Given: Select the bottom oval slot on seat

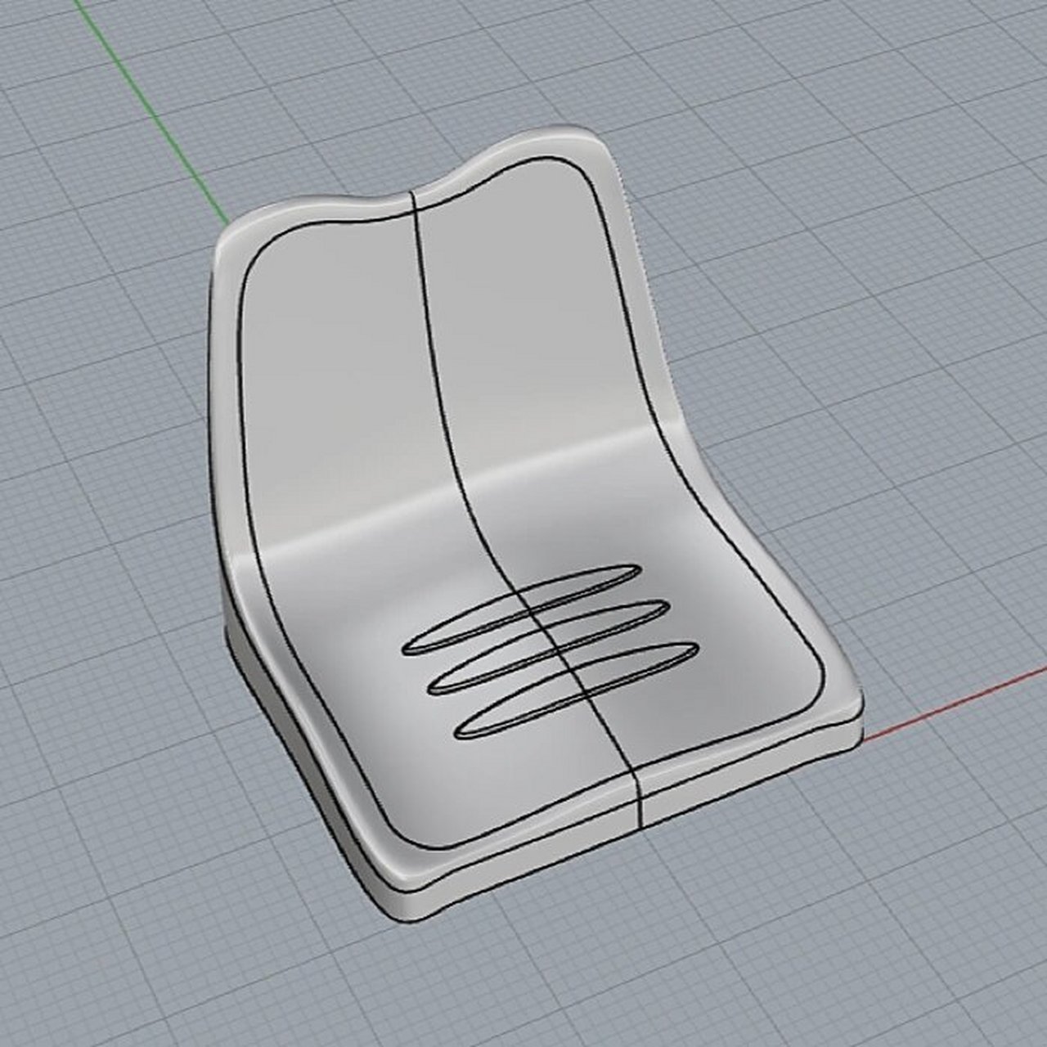Looking at the screenshot, I should [576, 691].
